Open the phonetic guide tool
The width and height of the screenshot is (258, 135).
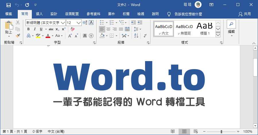click(85, 23)
